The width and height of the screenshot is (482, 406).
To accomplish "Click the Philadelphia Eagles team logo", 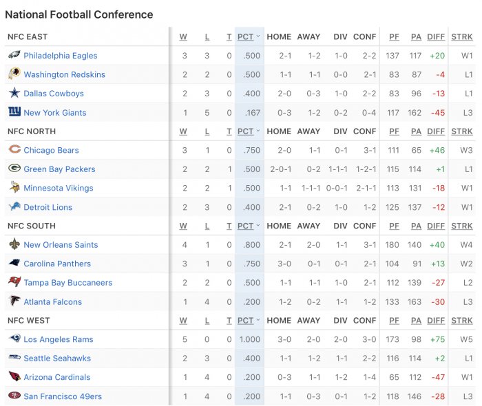I will [x=14, y=55].
